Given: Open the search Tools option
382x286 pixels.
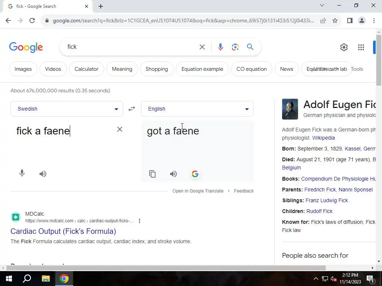Looking at the screenshot, I should tap(357, 69).
